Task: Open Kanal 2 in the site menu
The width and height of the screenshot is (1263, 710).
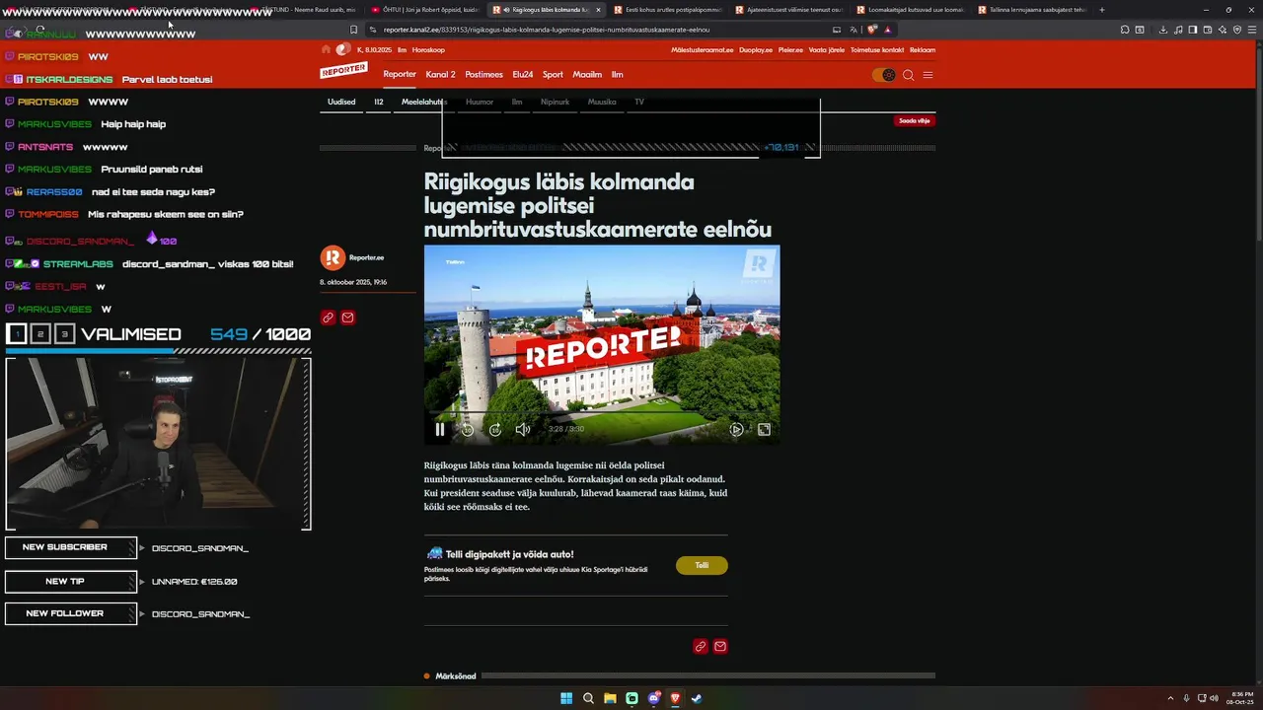Action: (x=440, y=75)
